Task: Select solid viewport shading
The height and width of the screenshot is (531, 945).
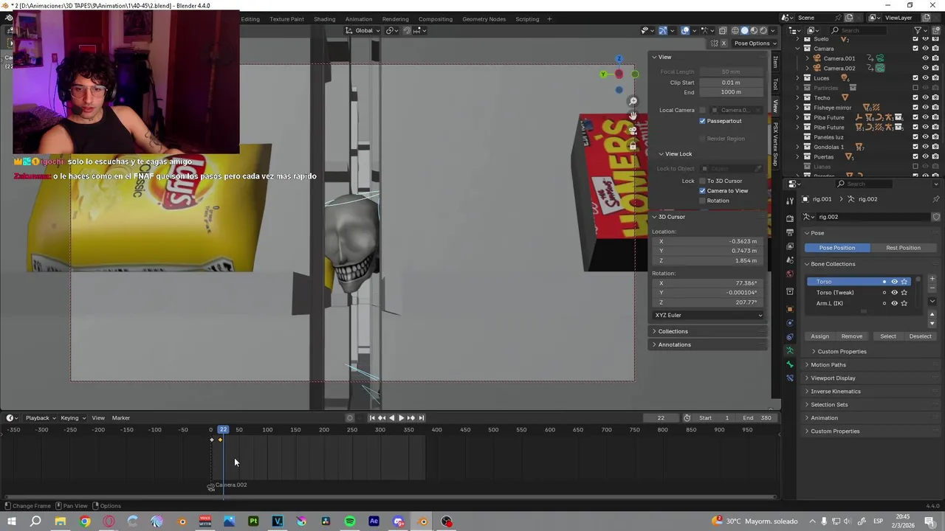Action: tap(744, 30)
